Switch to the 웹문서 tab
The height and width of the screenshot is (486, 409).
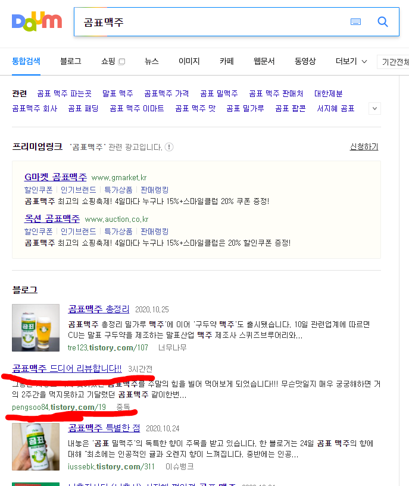(264, 61)
